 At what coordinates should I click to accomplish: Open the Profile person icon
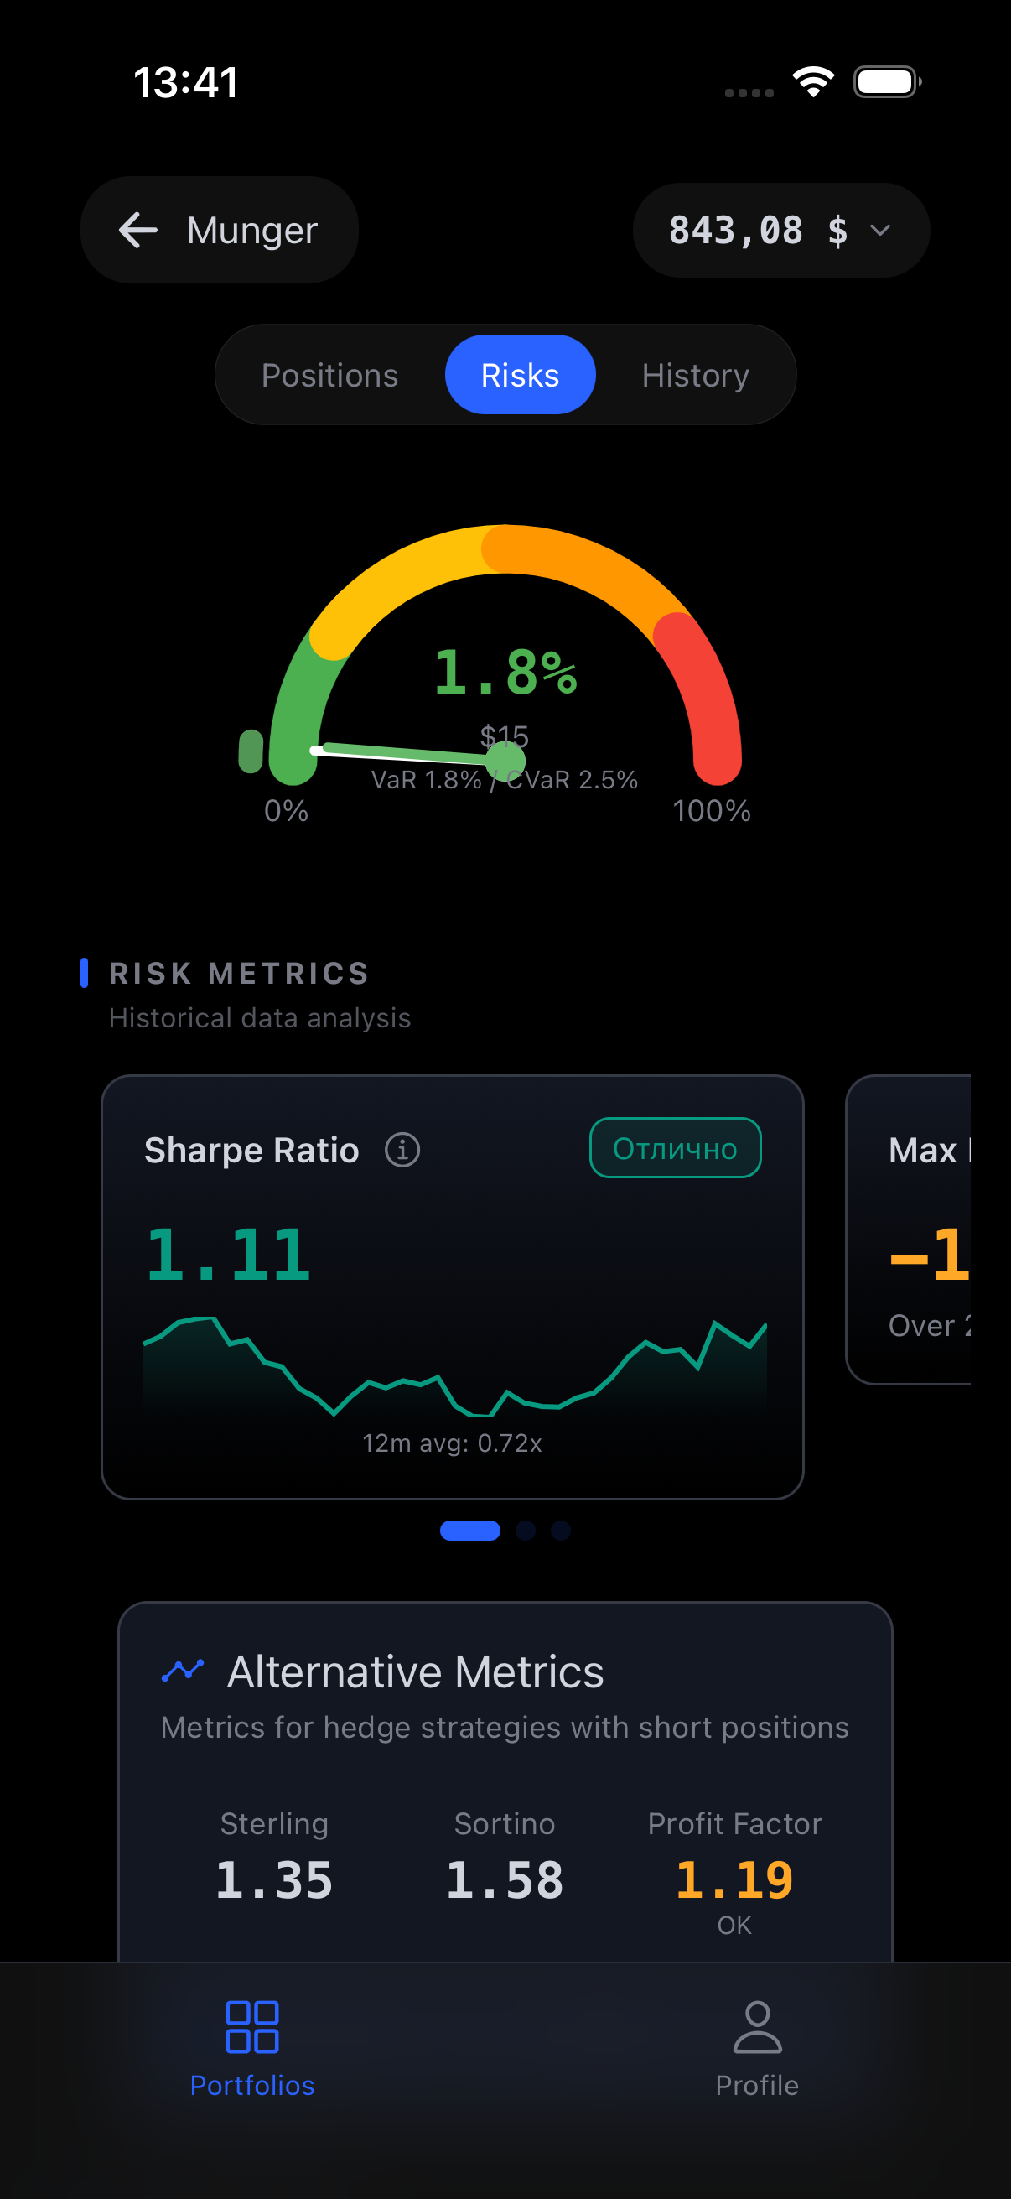point(757,2026)
